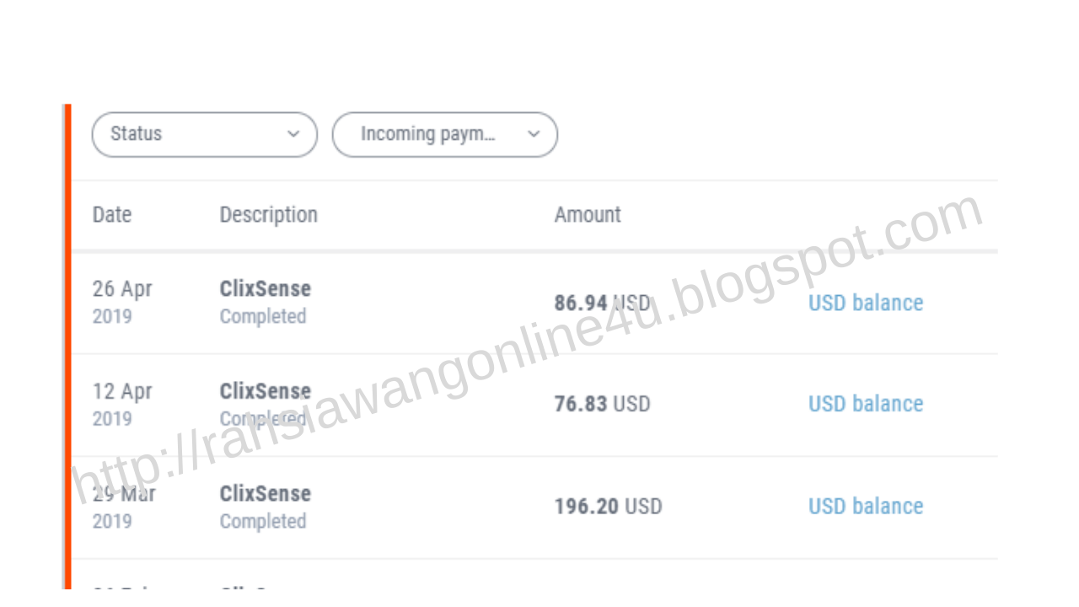Click the 86.94 USD amount

tap(602, 303)
